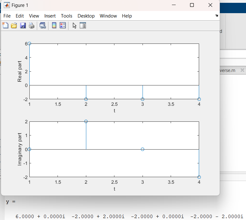This screenshot has height=220, width=246.
Task: Click the New Figure toolbar icon
Action: click(x=5, y=25)
